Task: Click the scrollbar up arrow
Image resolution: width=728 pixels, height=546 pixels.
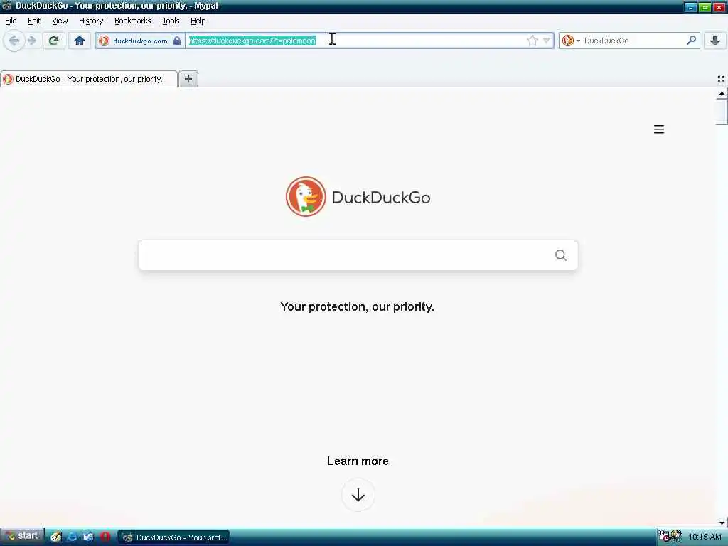Action: [x=722, y=94]
